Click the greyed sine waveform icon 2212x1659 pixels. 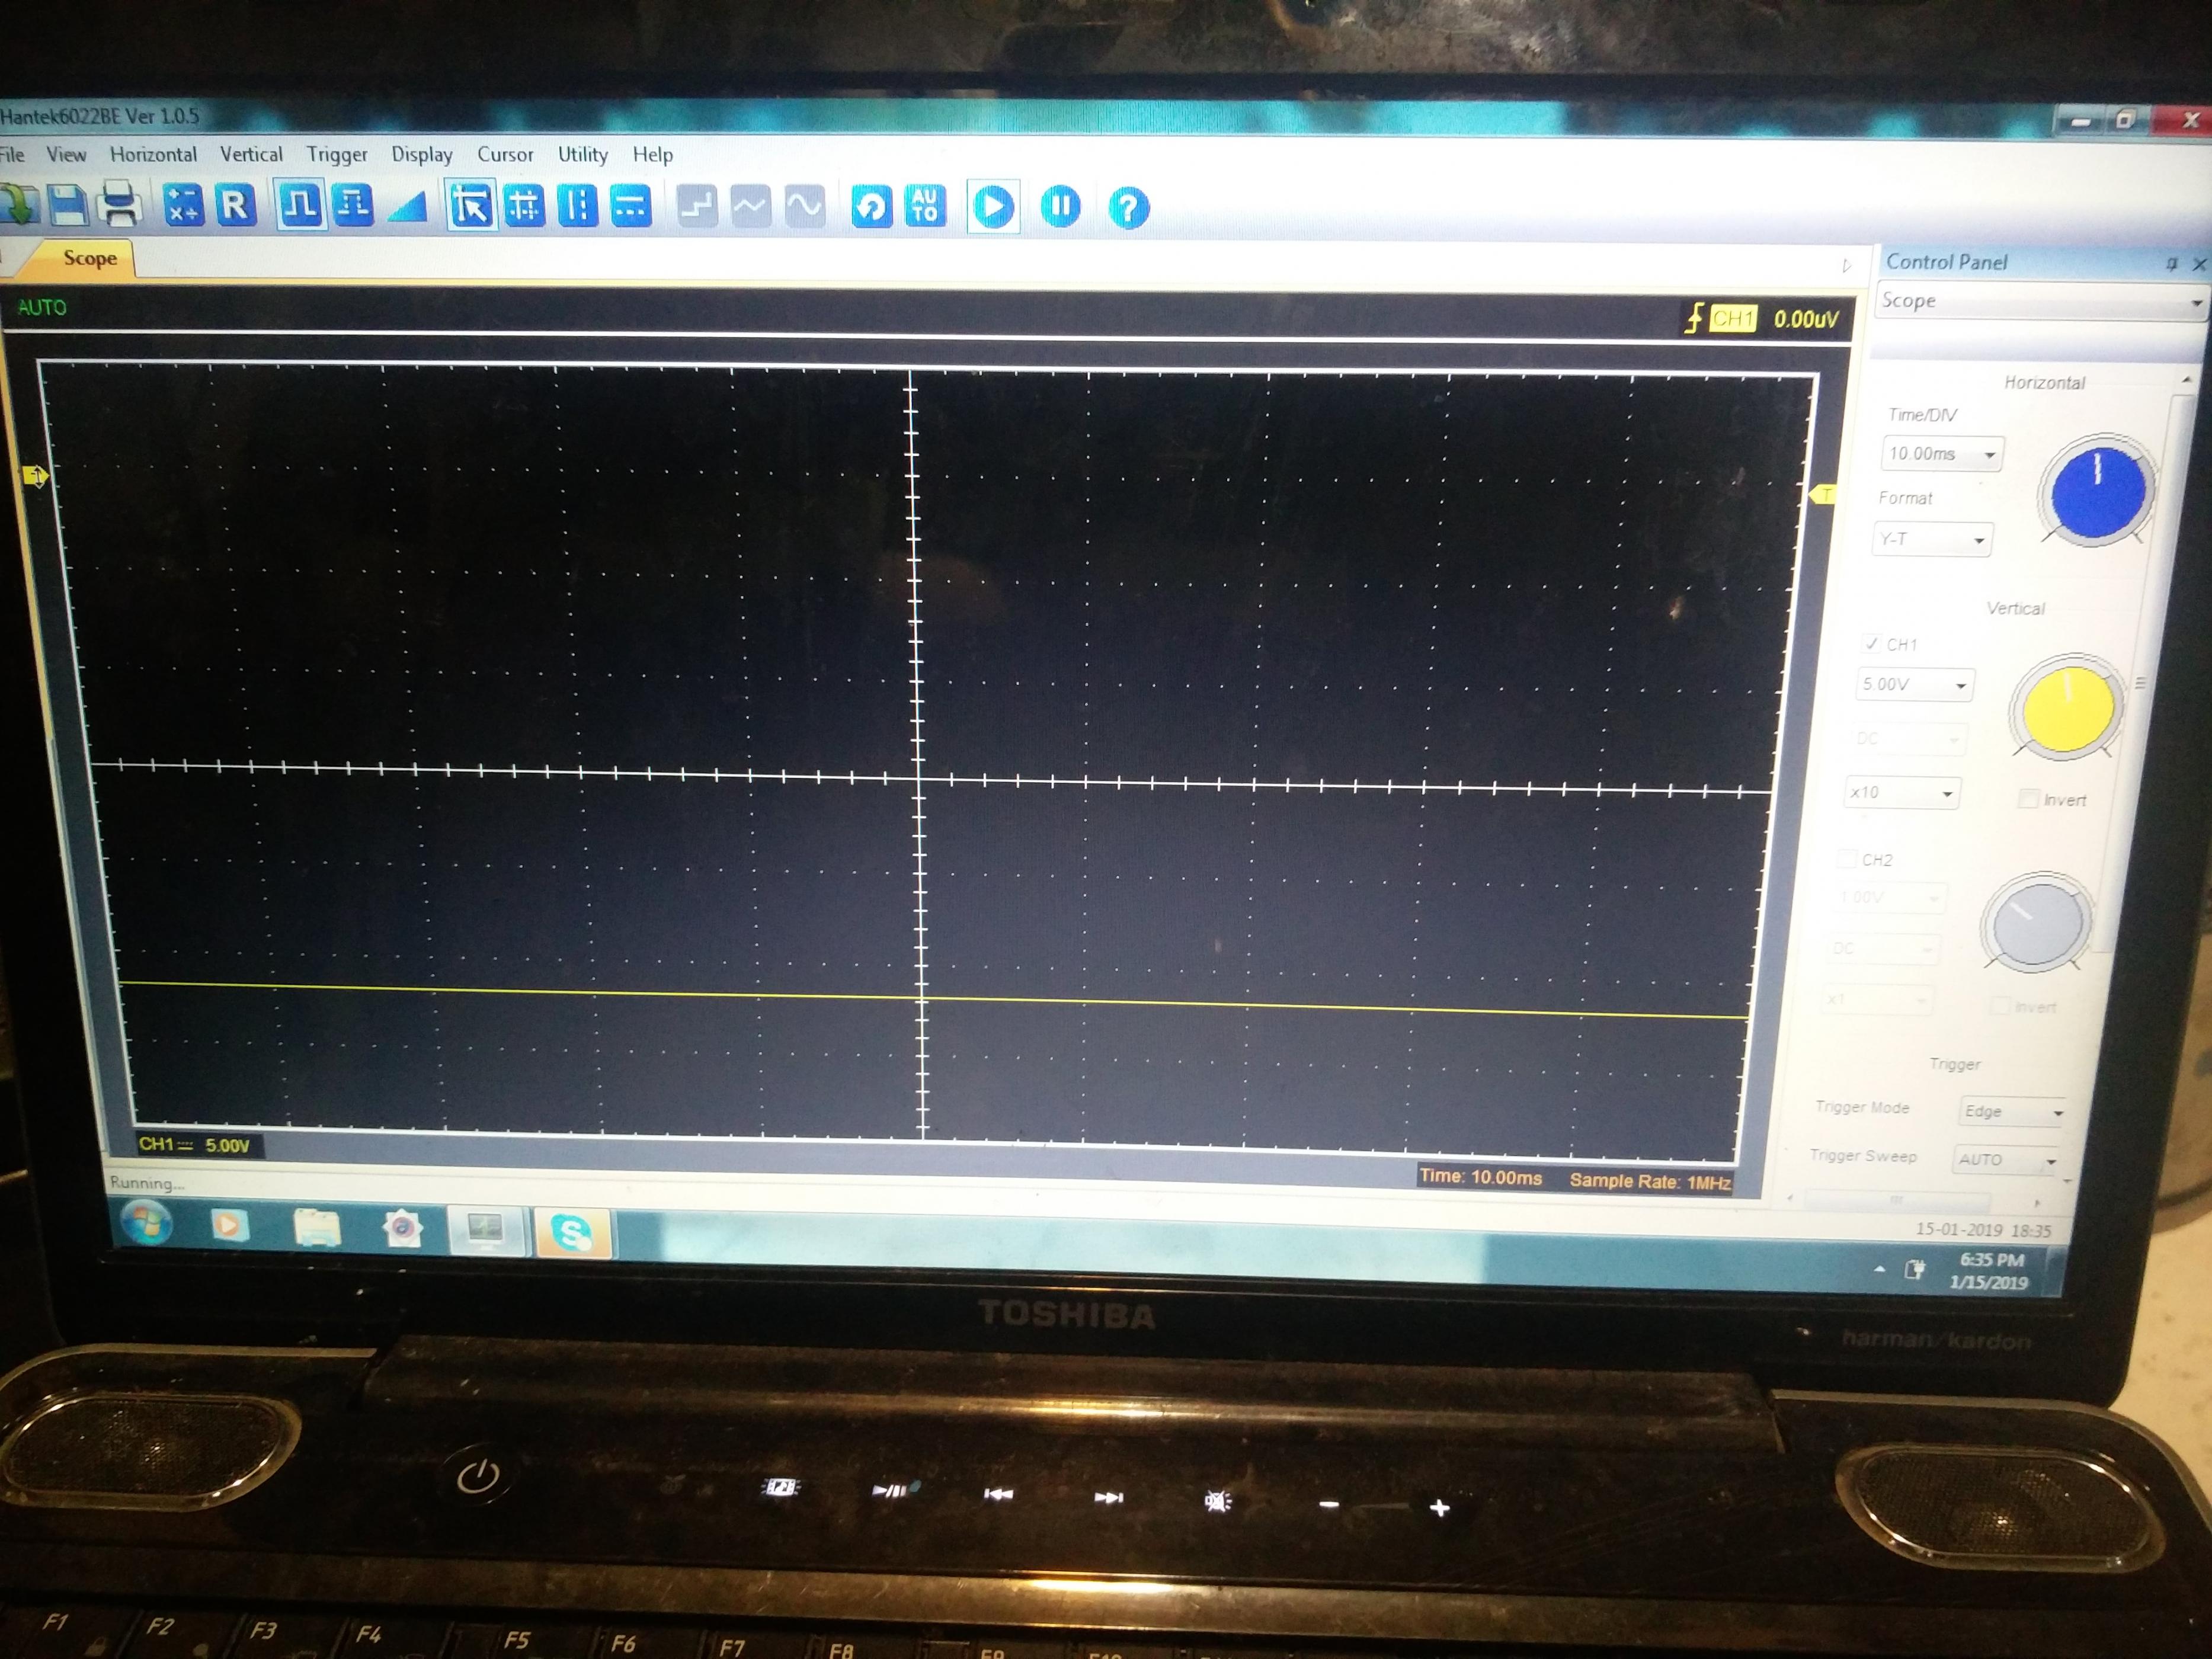[x=805, y=207]
